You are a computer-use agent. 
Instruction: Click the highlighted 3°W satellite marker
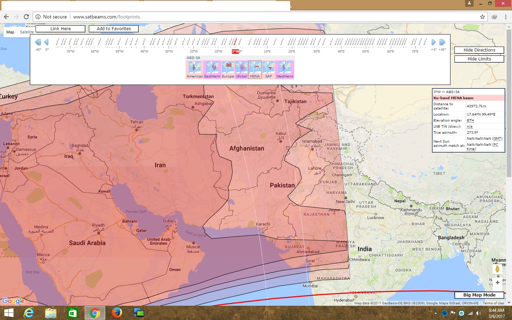(x=235, y=52)
